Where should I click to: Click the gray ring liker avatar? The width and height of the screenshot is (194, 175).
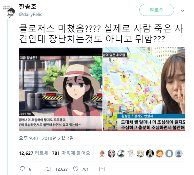(169, 153)
